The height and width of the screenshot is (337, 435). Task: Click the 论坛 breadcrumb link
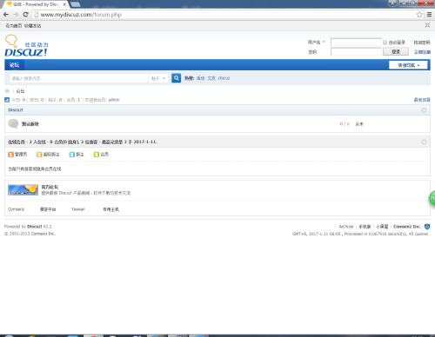(20, 91)
